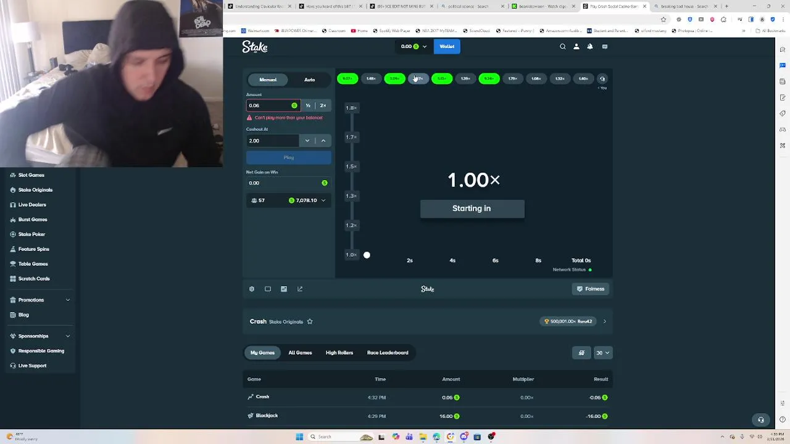Open Stake Poker in the sidebar
790x444 pixels.
[31, 234]
